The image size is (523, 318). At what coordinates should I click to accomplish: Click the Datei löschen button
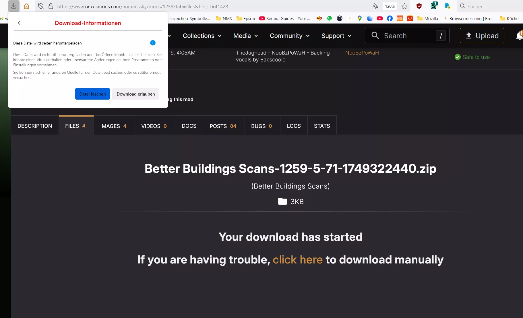click(x=92, y=94)
